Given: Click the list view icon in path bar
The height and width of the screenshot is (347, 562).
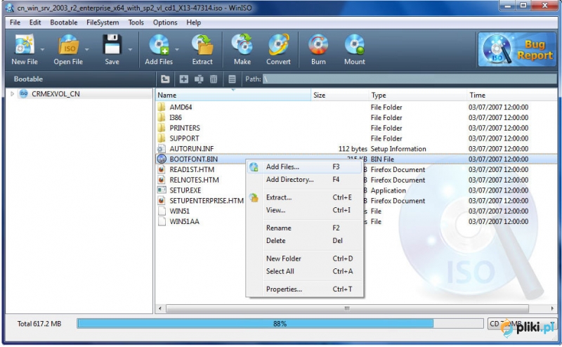Looking at the screenshot, I should (x=233, y=79).
